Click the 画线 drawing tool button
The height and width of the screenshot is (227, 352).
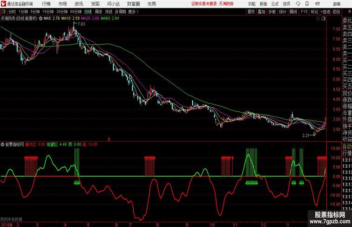(x=293, y=12)
